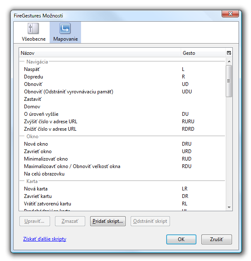The height and width of the screenshot is (261, 251).
Task: Click the Odstrániť skript button
Action: coord(150,221)
